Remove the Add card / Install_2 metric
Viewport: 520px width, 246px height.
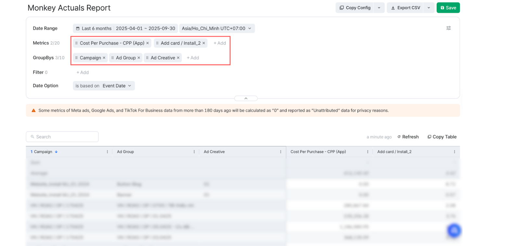point(204,43)
